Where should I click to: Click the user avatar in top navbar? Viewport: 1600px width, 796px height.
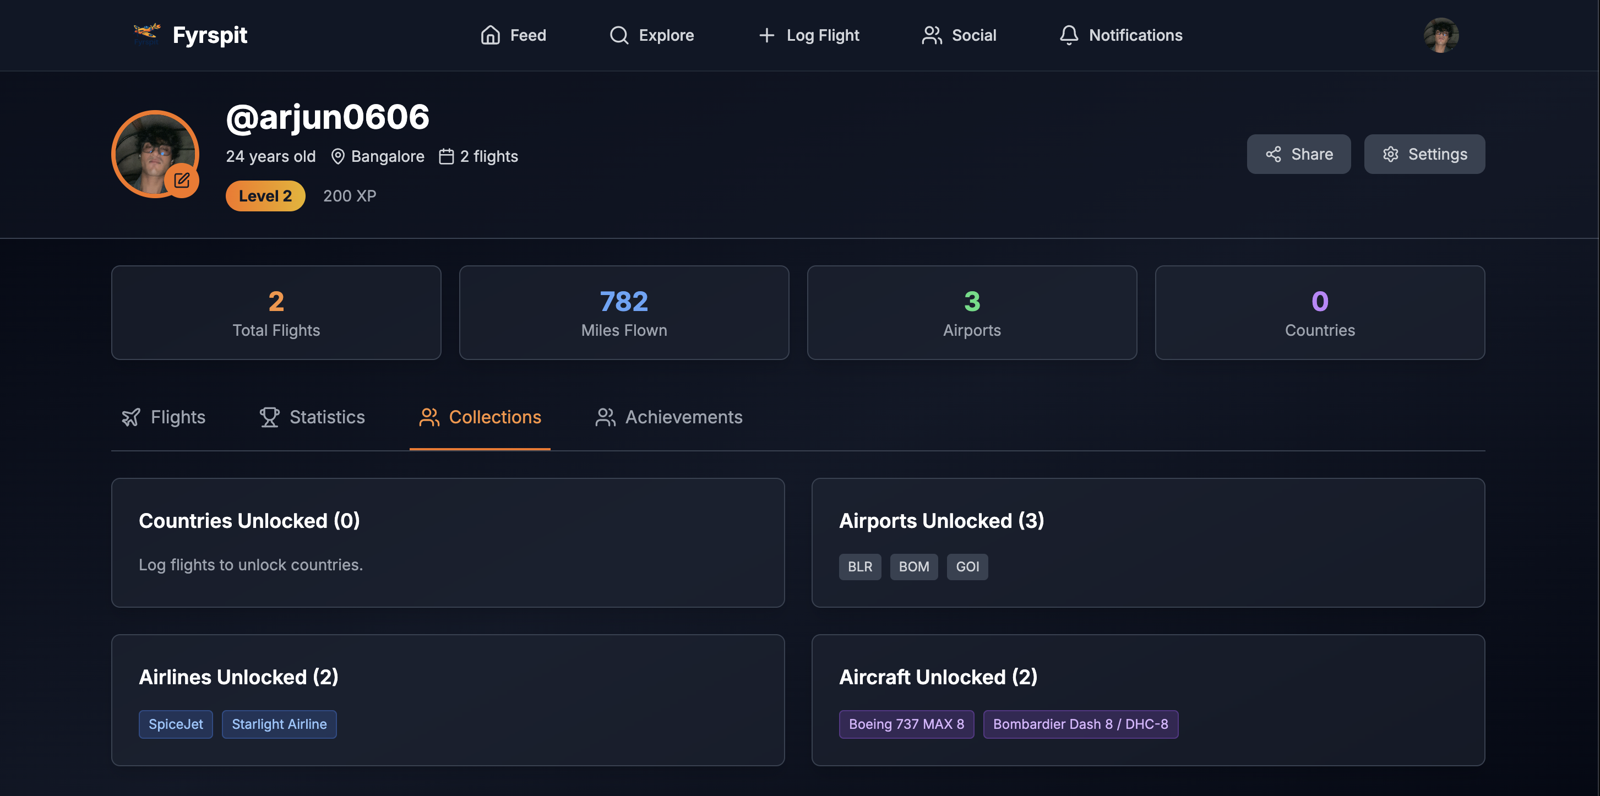click(x=1440, y=35)
